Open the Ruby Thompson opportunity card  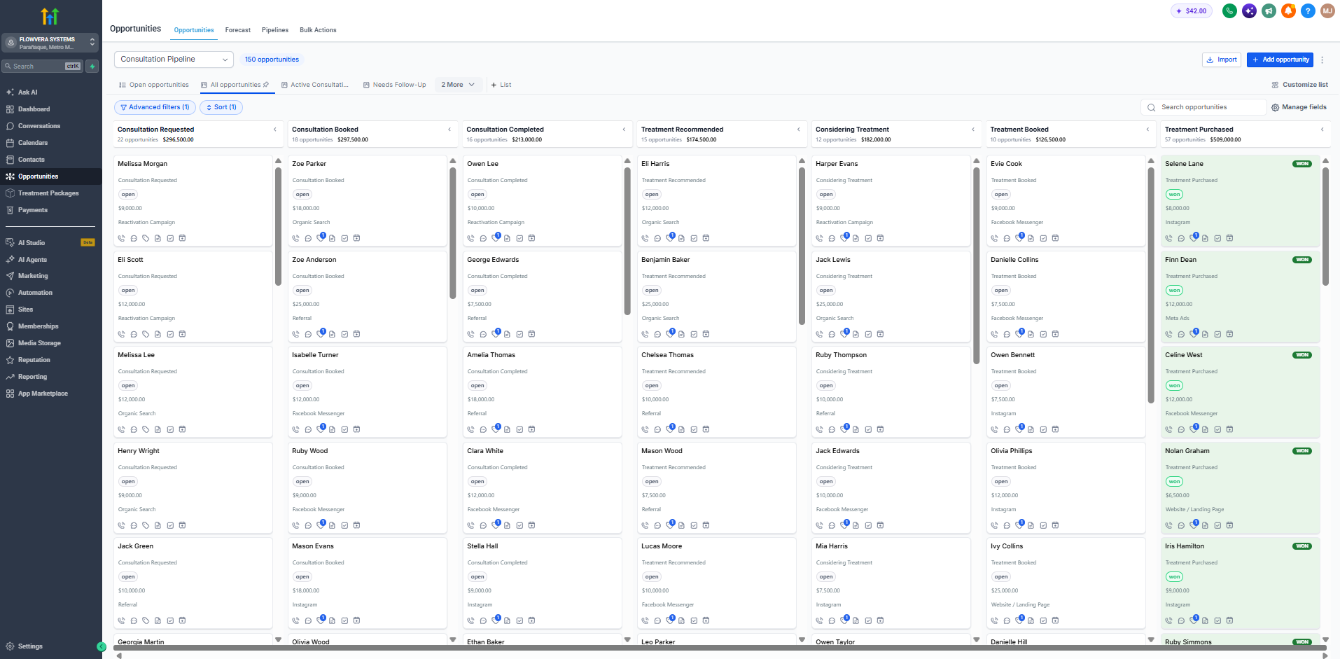click(891, 391)
